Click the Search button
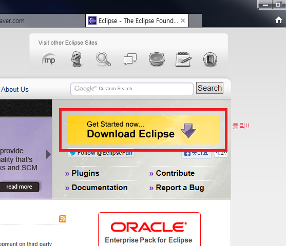Image resolution: width=286 pixels, height=246 pixels. point(209,88)
